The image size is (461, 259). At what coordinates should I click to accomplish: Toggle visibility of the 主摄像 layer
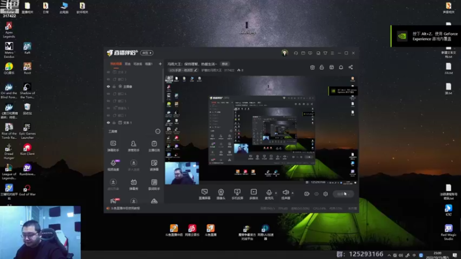[x=108, y=87]
